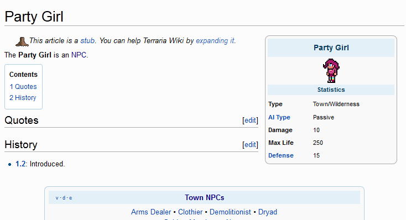Screen dimensions: 406x220
Task: Click the Party Girl sprite image
Action: [331, 71]
